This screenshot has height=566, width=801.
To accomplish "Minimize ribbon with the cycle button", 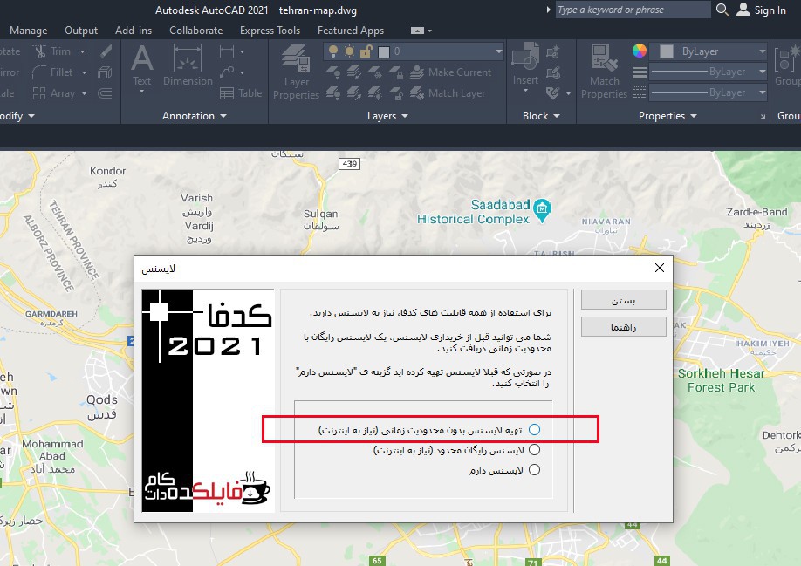I will [x=417, y=31].
